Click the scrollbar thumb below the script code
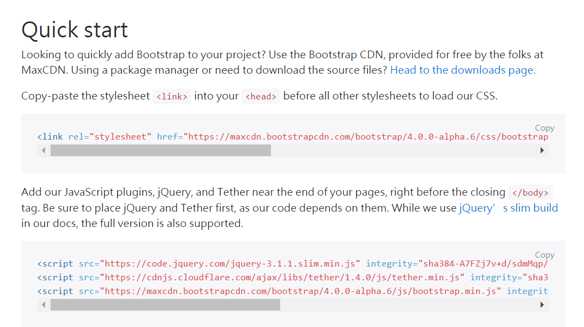This screenshot has width=584, height=327. point(165,303)
